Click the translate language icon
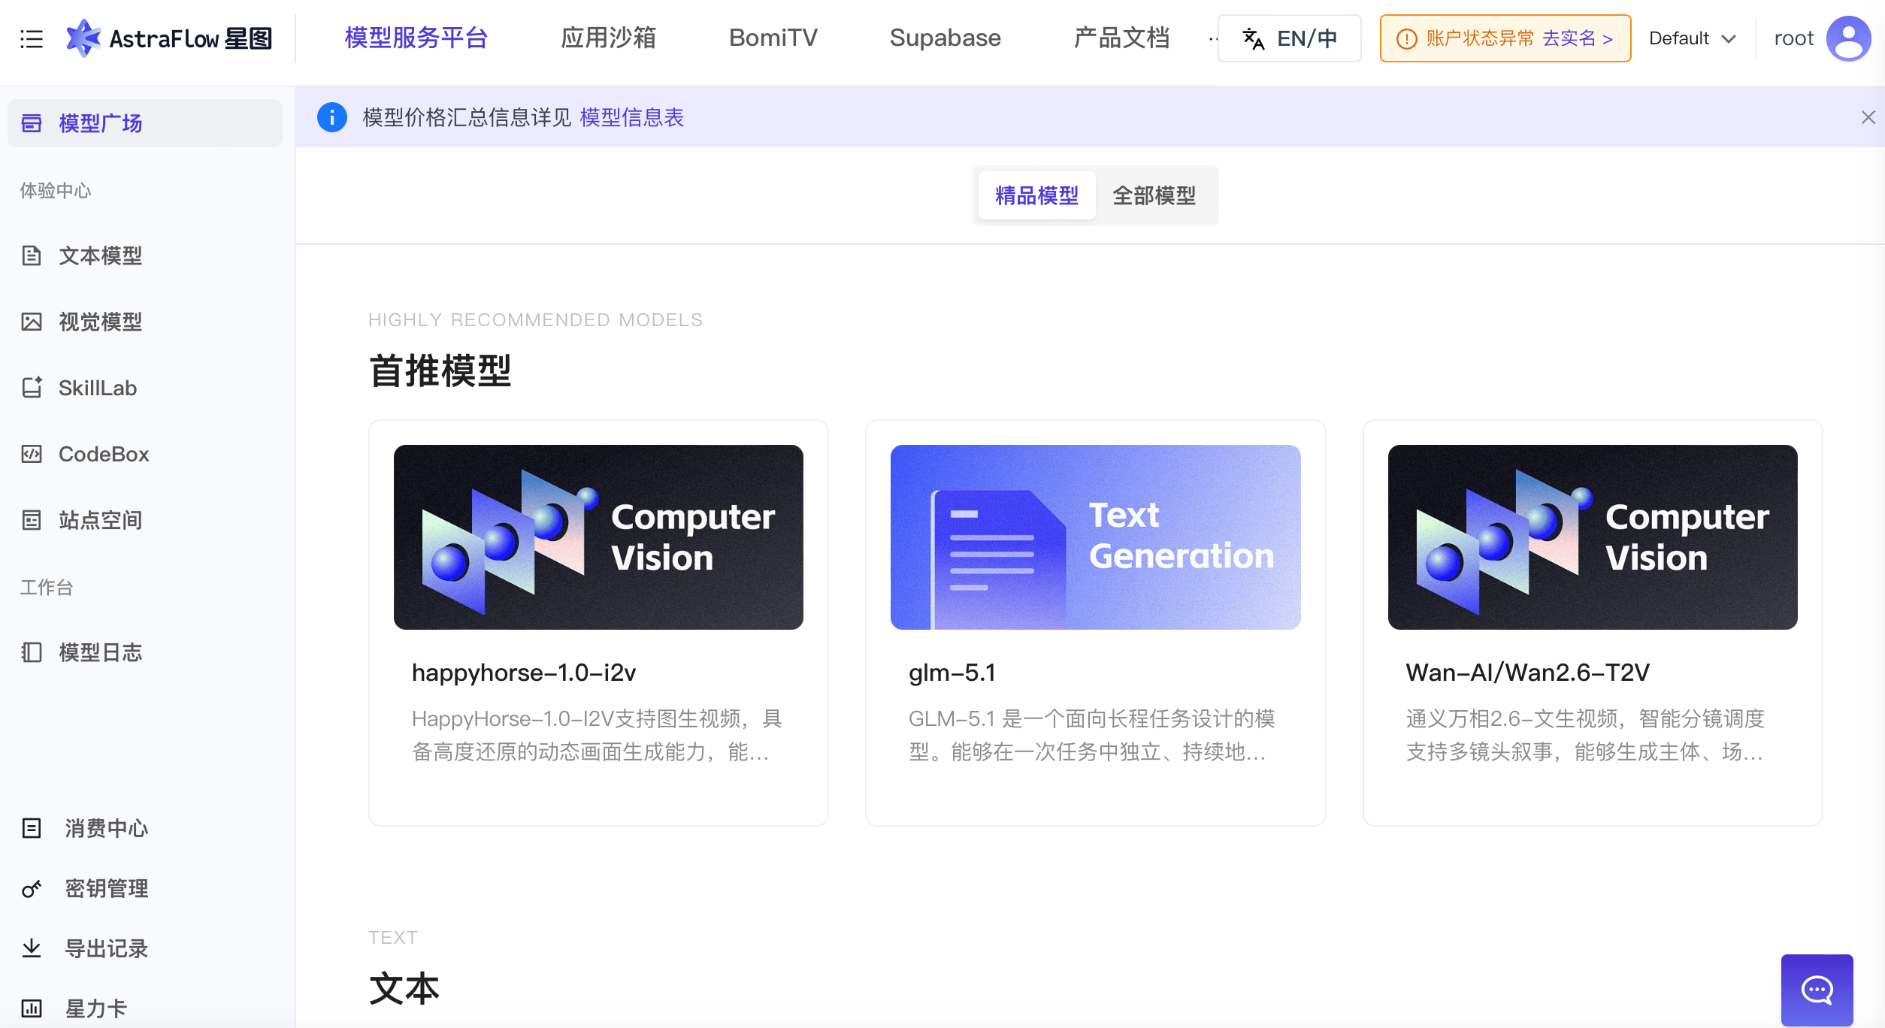Viewport: 1885px width, 1028px height. (1253, 38)
